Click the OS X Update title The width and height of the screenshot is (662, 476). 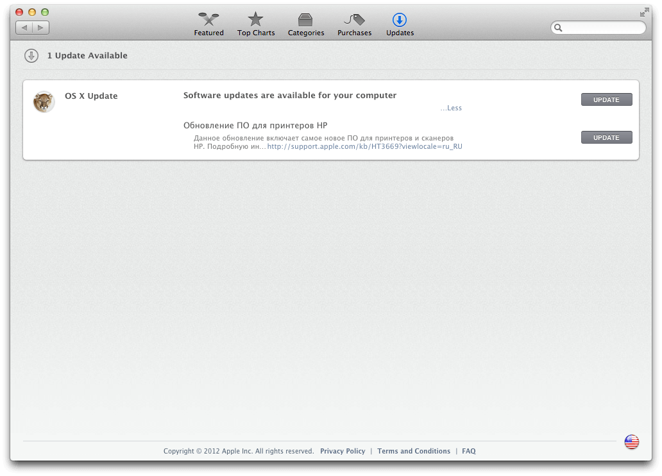pyautogui.click(x=91, y=96)
